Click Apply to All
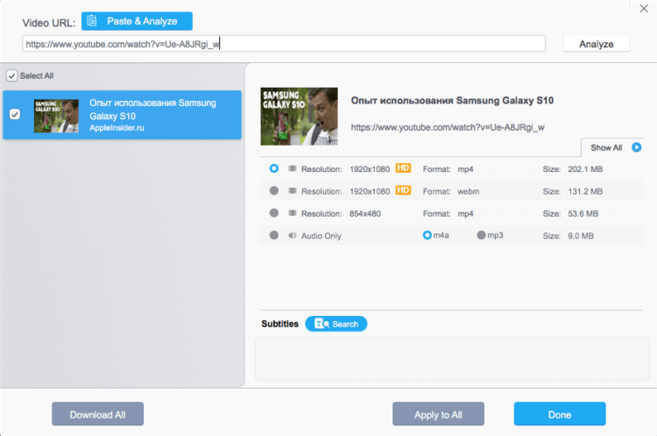This screenshot has height=436, width=657. click(438, 414)
